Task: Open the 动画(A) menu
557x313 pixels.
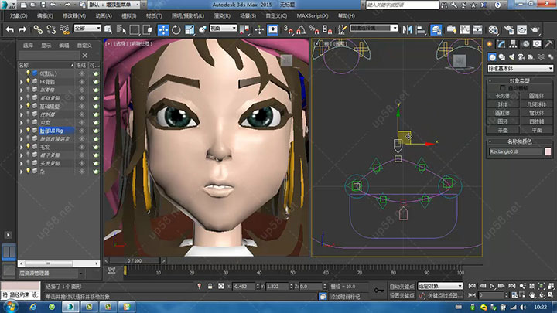Action: (104, 15)
